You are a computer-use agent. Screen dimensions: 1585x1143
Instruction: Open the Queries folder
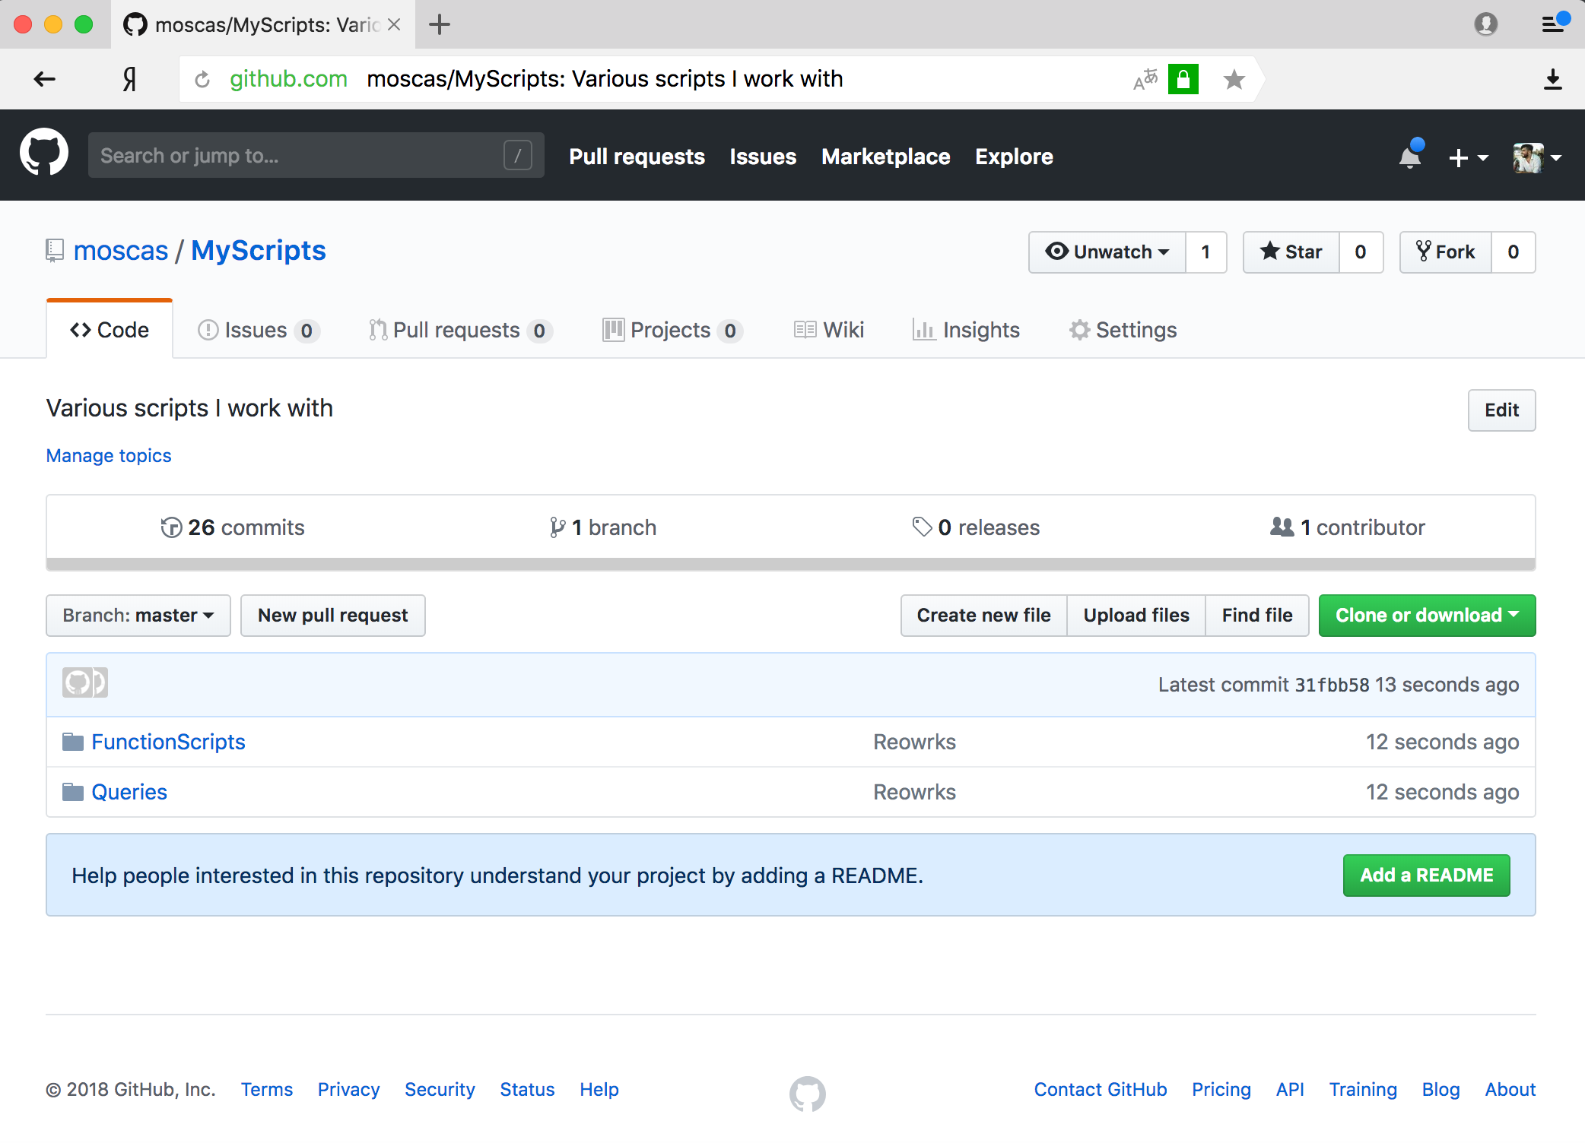[x=129, y=792]
